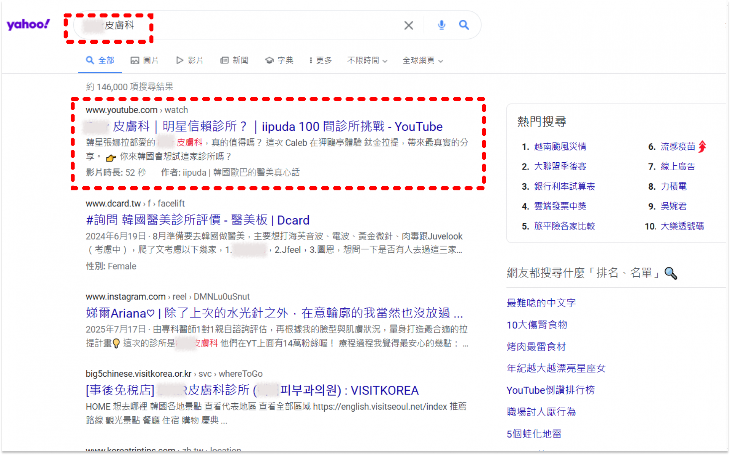This screenshot has height=455, width=730.
Task: Open the Dcard 韓國醫美診所評價 result
Action: tap(197, 220)
